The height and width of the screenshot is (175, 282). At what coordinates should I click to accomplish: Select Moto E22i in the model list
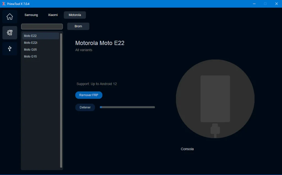[41, 43]
